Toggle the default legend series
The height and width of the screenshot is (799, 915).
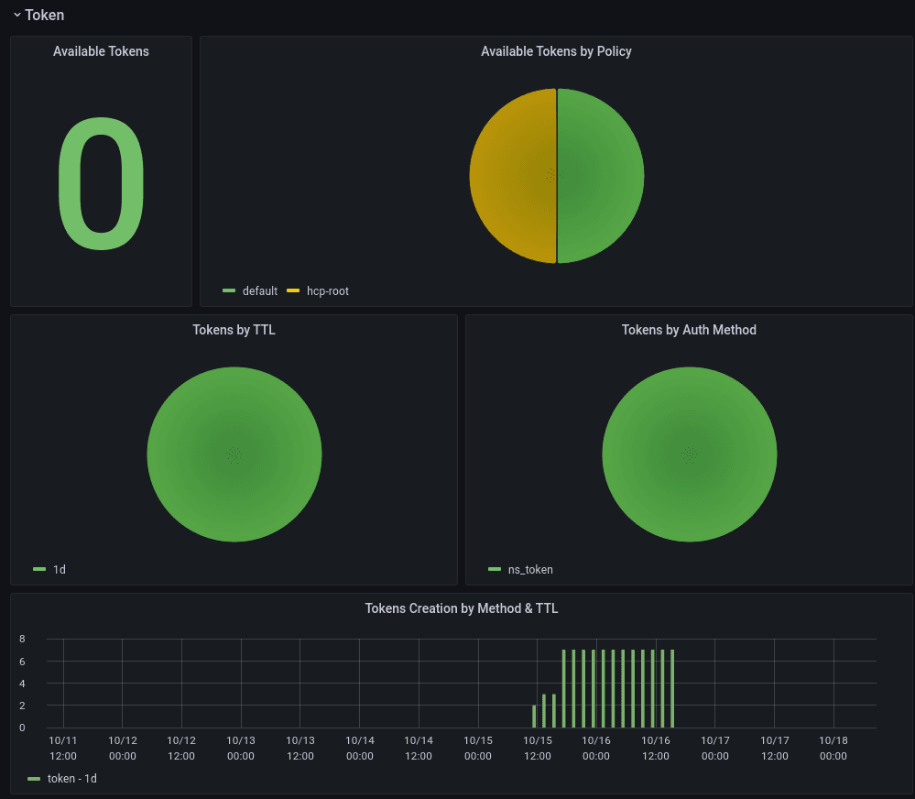pyautogui.click(x=260, y=290)
